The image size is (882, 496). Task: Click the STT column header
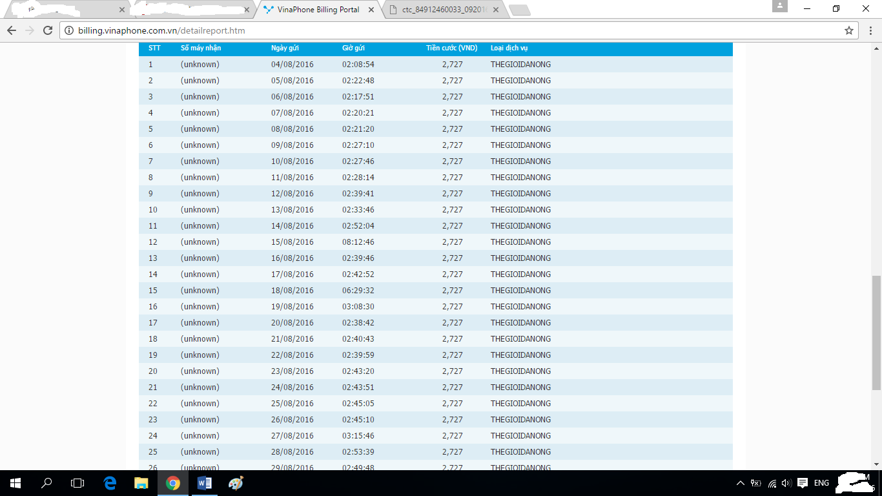click(x=154, y=48)
